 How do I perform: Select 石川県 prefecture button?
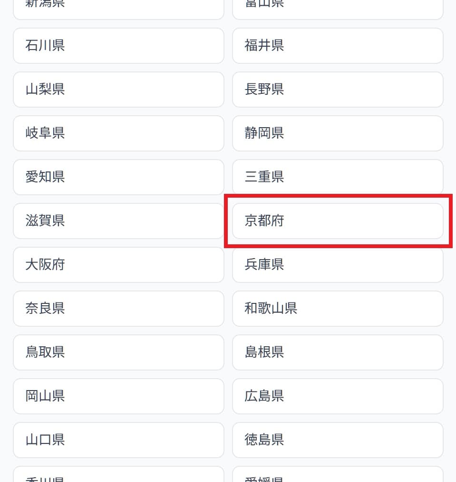click(x=118, y=46)
